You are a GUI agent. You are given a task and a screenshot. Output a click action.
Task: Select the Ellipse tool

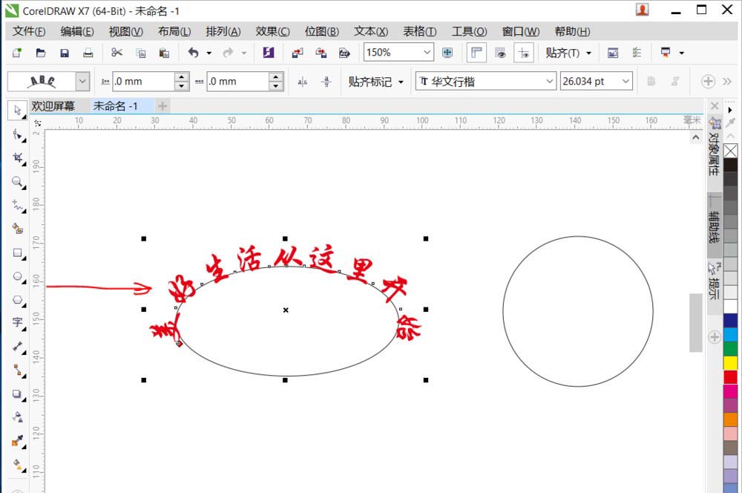click(x=17, y=277)
